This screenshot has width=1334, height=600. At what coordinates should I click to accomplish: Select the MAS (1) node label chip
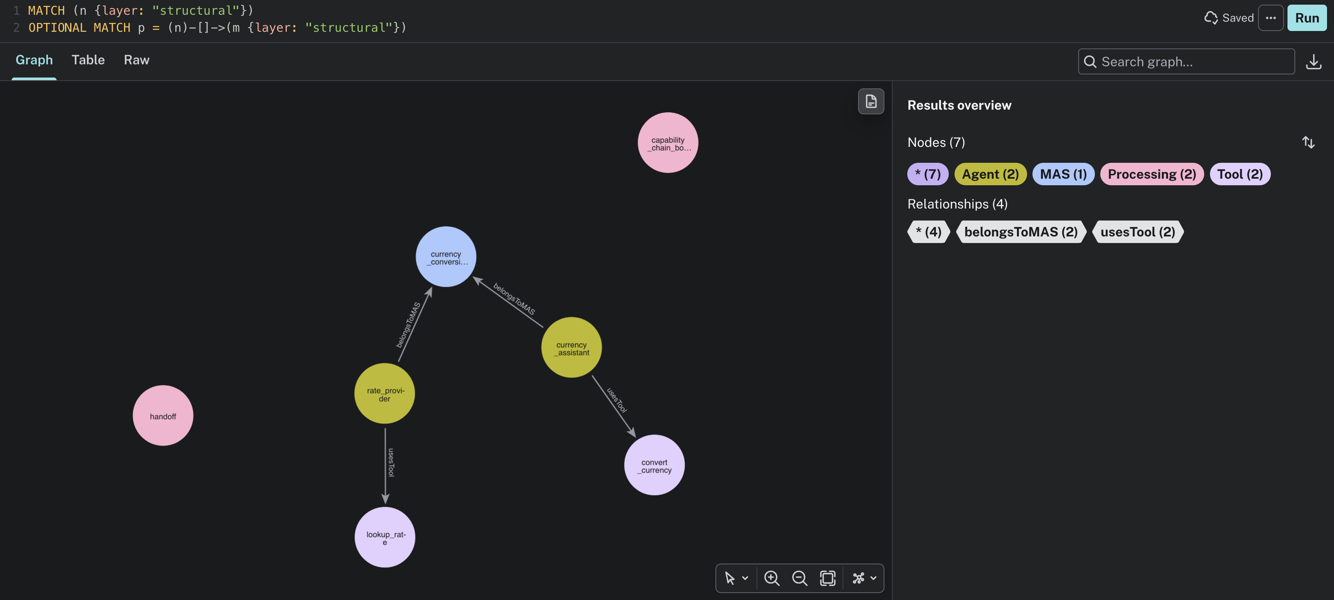pyautogui.click(x=1063, y=174)
